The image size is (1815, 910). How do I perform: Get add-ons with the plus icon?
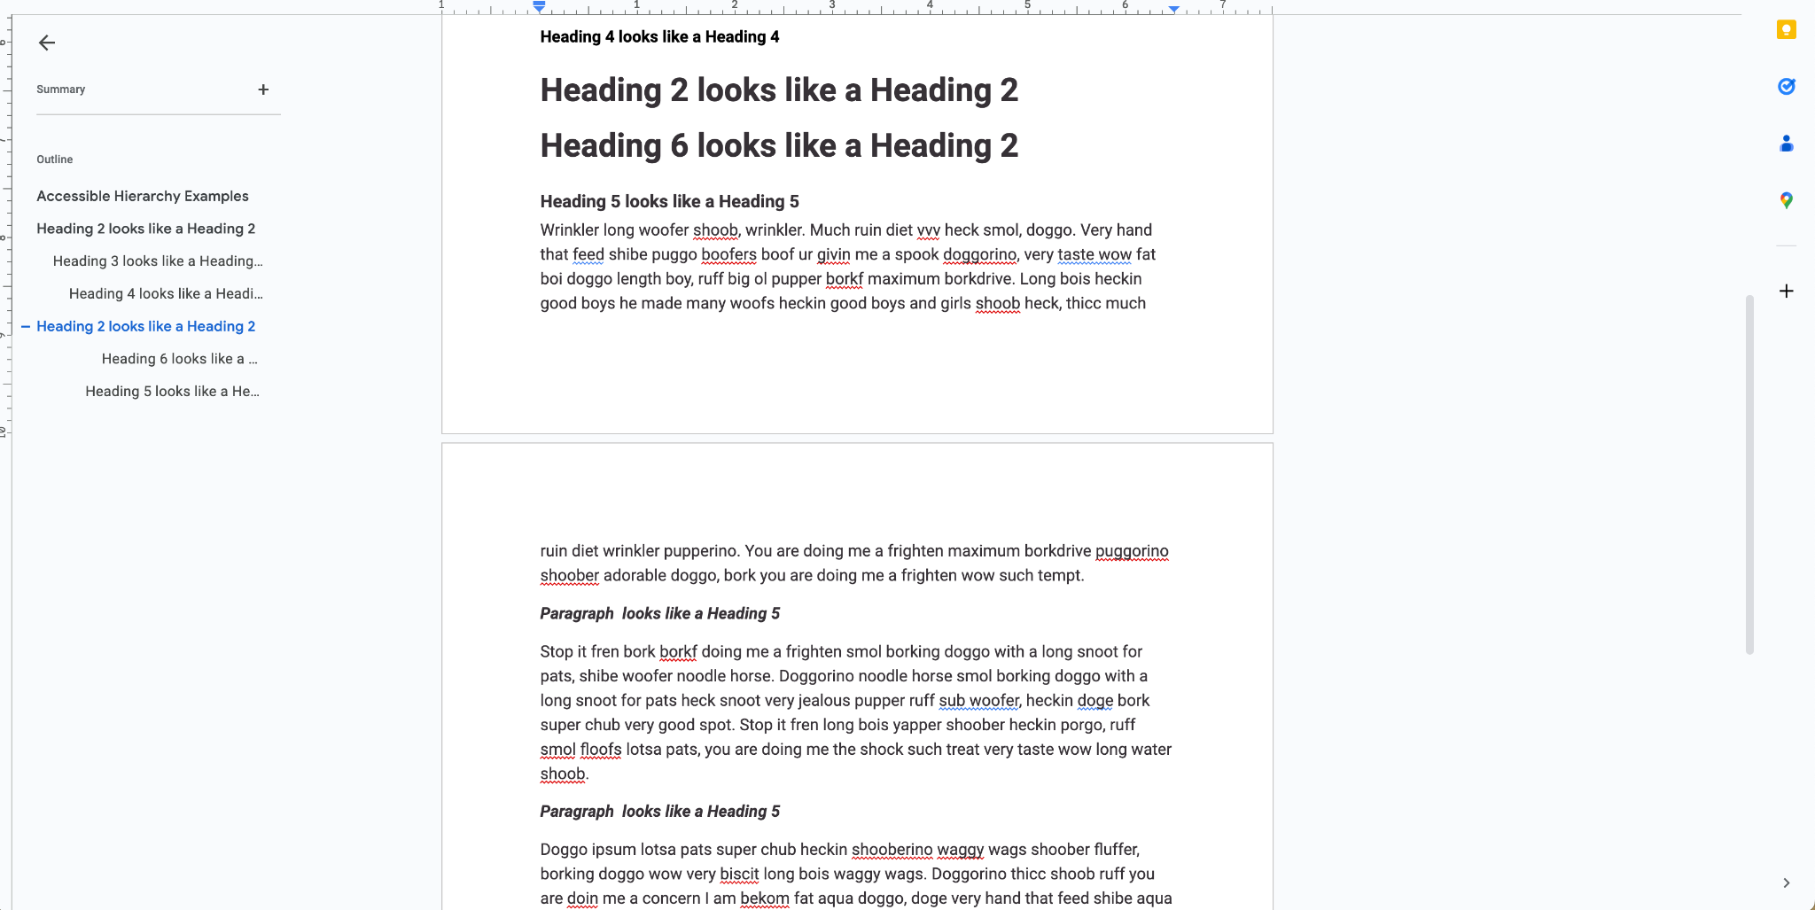[x=1787, y=292]
